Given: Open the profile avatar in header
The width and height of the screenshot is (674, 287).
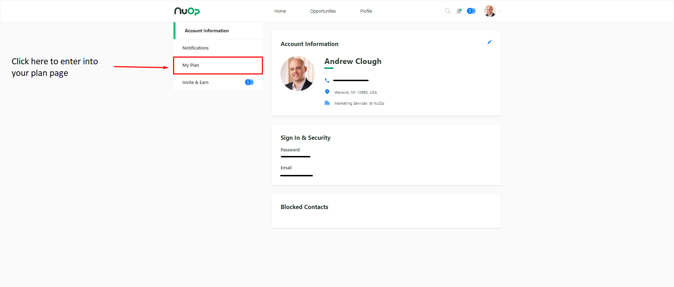Looking at the screenshot, I should click(x=490, y=11).
